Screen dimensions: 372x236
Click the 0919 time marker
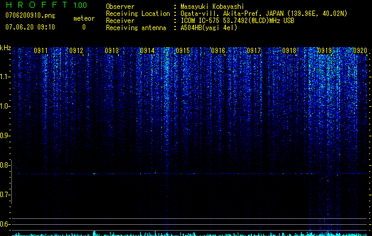(325, 51)
